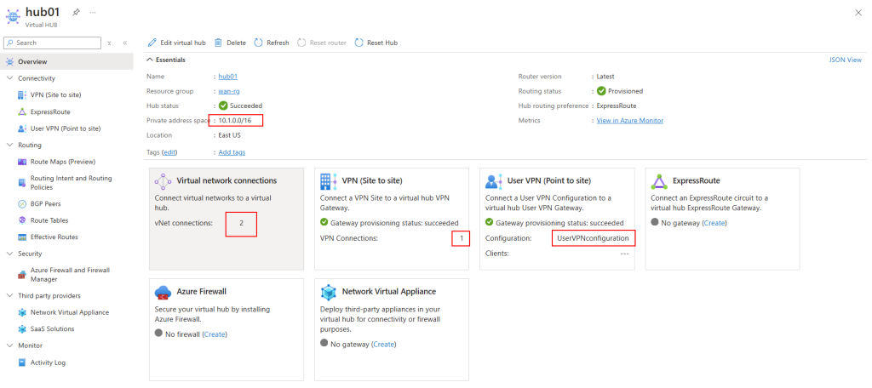
Task: Click the ExpressRoute triangle icon in sidebar
Action: pyautogui.click(x=21, y=111)
